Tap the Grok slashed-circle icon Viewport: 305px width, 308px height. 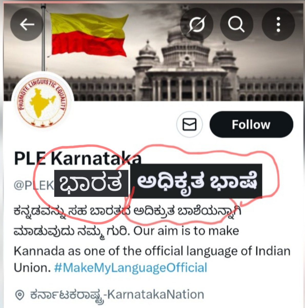coord(196,24)
